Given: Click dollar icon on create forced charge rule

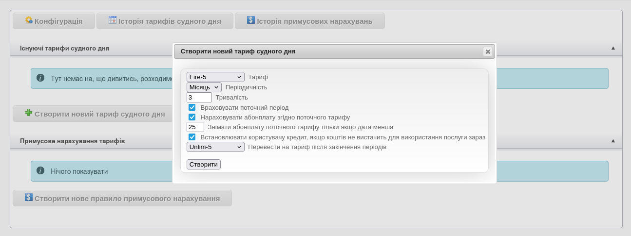Looking at the screenshot, I should [x=29, y=198].
